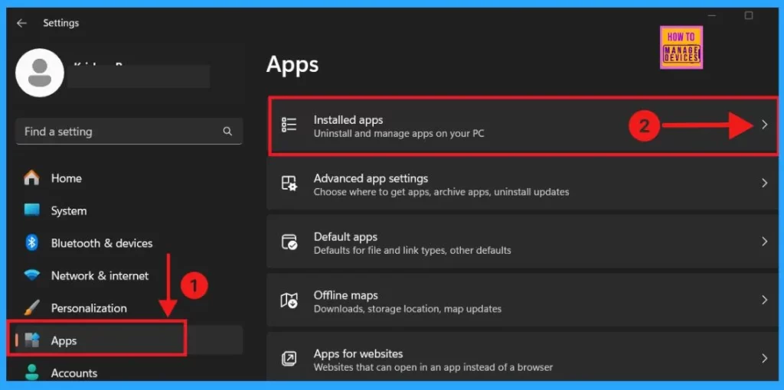
Task: Select Personalization in the navigation
Action: [89, 308]
